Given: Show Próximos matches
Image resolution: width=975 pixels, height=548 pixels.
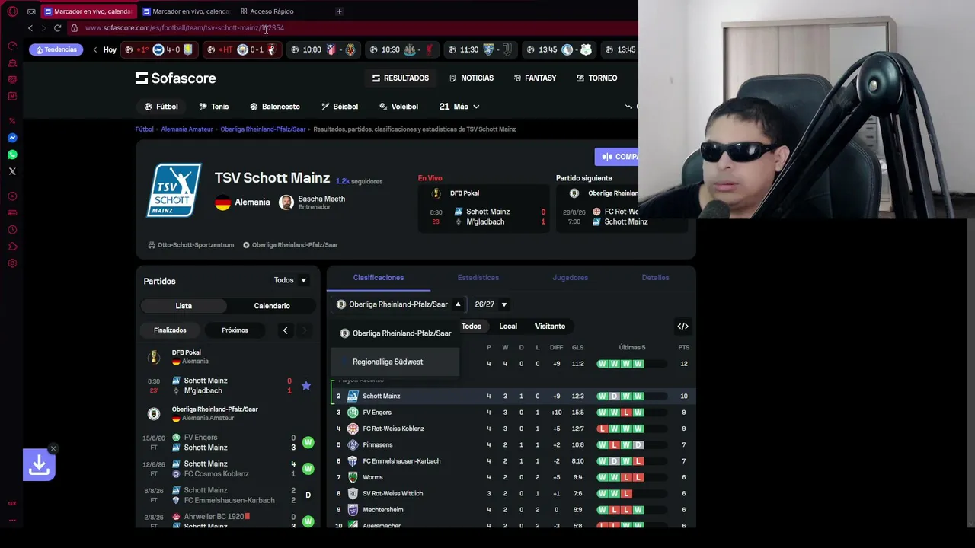Looking at the screenshot, I should click(235, 330).
